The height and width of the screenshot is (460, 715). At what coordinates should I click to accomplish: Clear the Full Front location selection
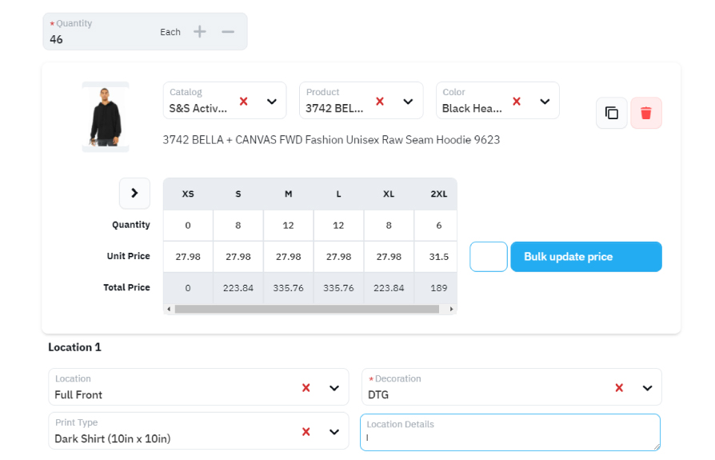306,387
